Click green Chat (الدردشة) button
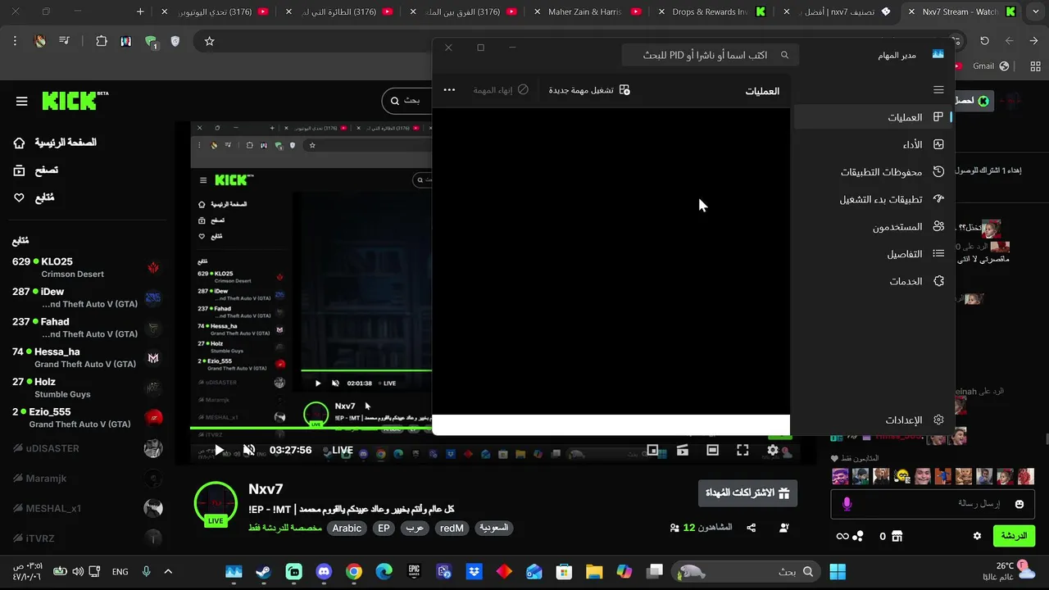 (x=1014, y=536)
